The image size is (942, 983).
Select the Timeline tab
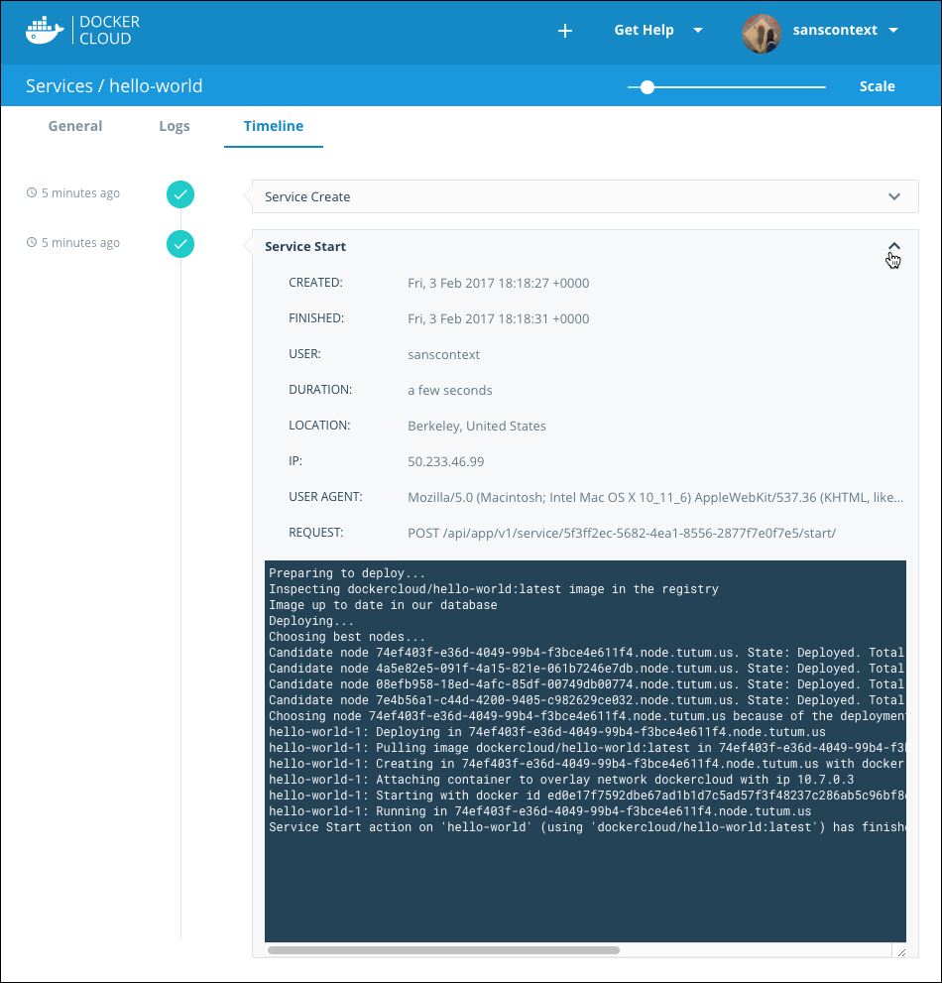pyautogui.click(x=274, y=126)
